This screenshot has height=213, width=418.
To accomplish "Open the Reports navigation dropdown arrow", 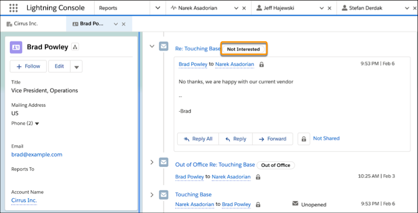I will tap(157, 9).
